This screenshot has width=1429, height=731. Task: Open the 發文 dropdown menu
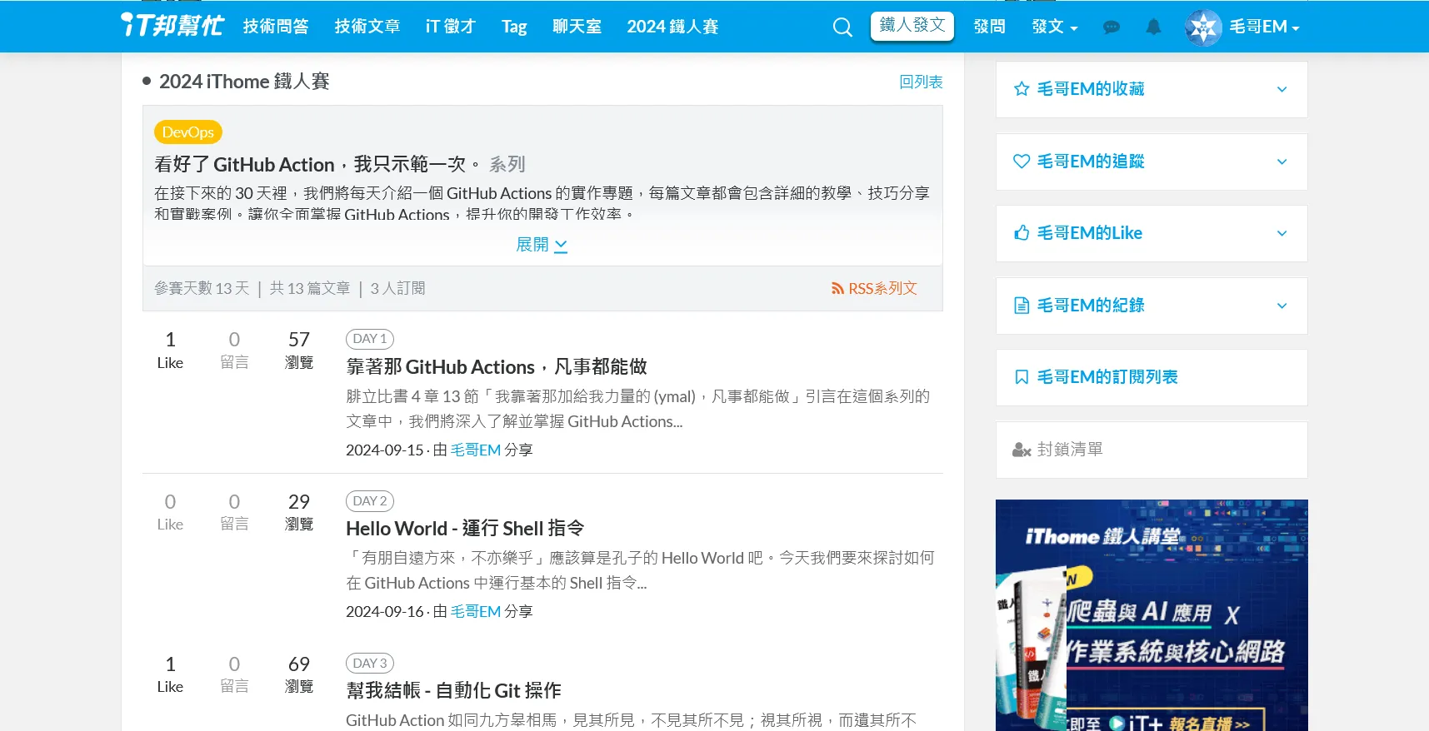(x=1054, y=27)
